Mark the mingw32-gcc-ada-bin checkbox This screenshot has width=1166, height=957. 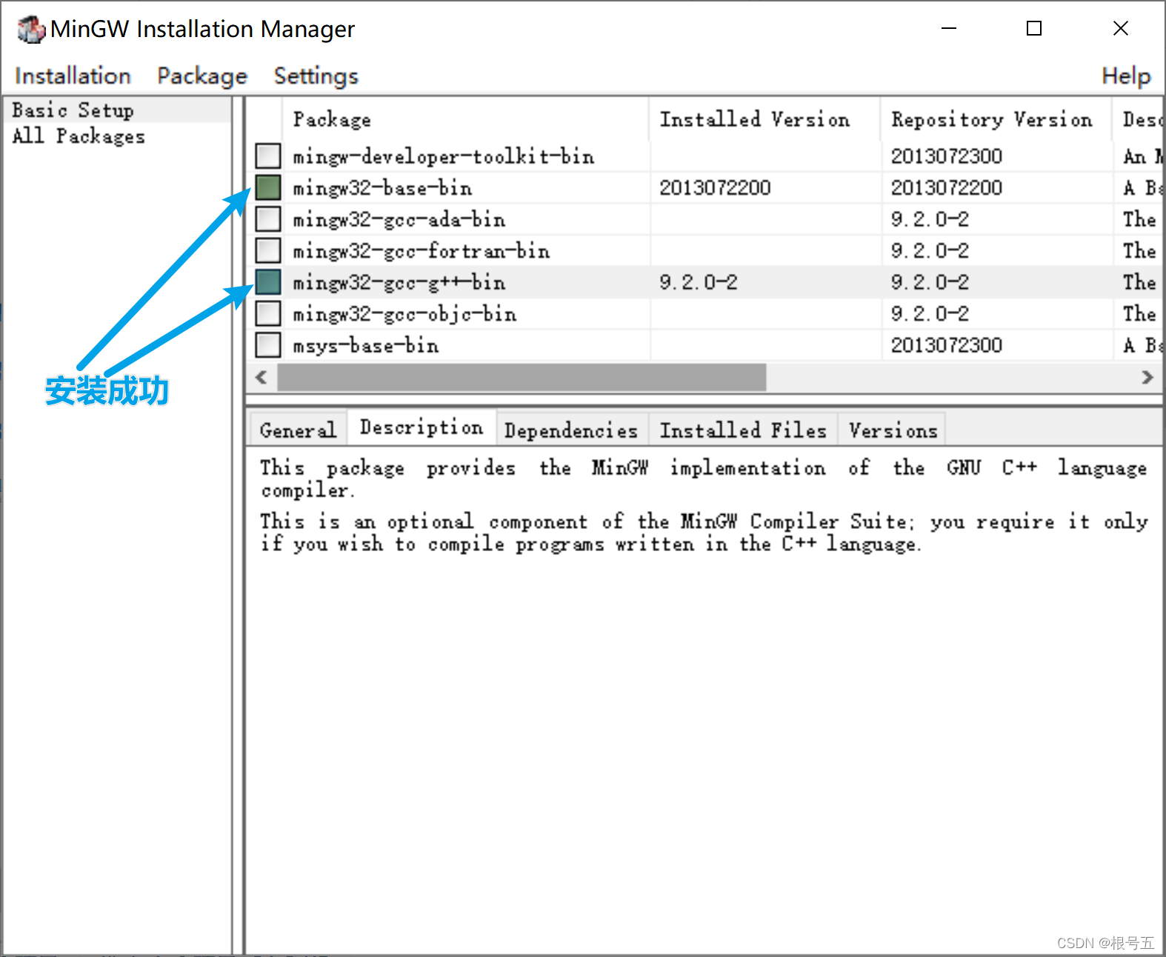[x=268, y=219]
